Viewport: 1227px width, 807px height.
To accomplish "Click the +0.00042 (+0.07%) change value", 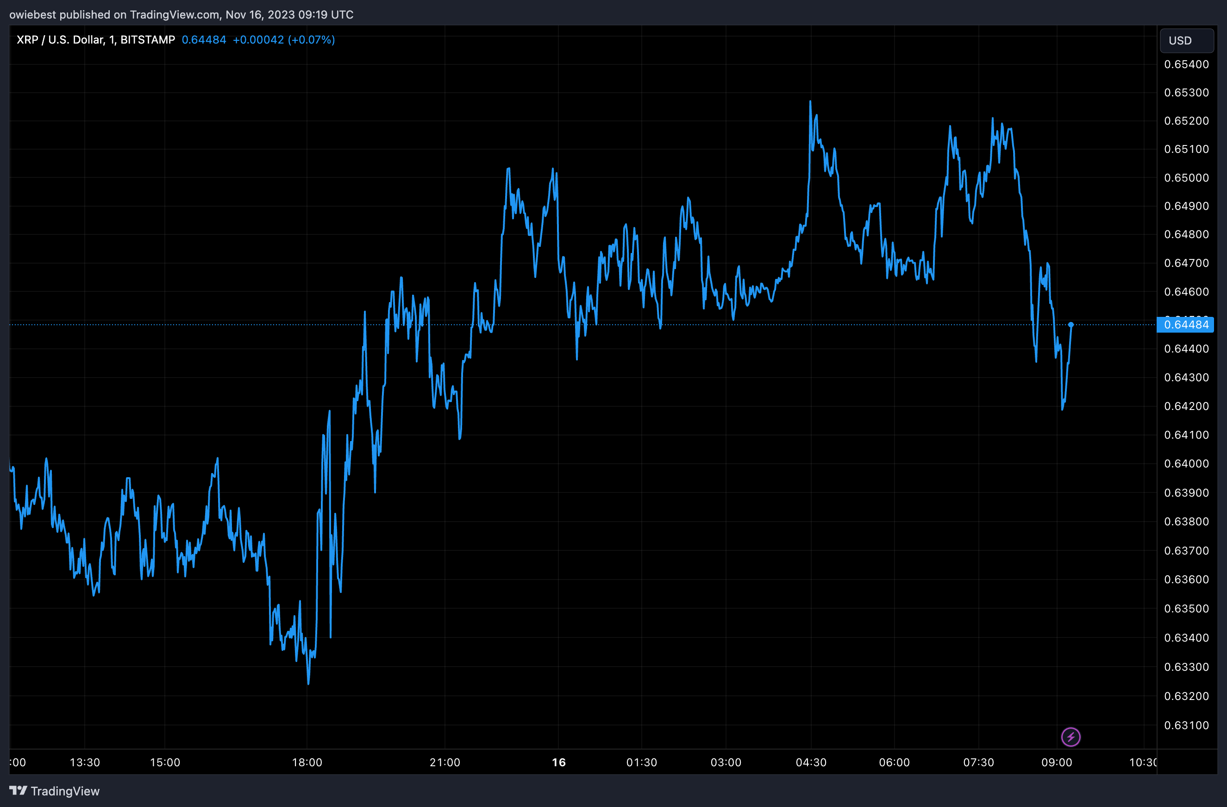I will point(283,40).
